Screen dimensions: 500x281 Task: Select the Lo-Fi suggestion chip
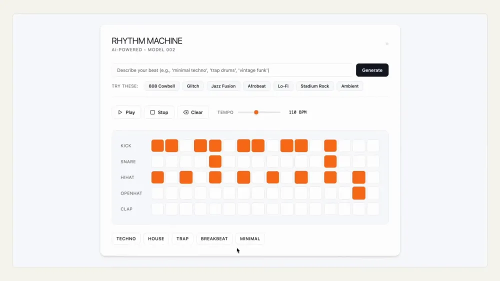click(283, 86)
